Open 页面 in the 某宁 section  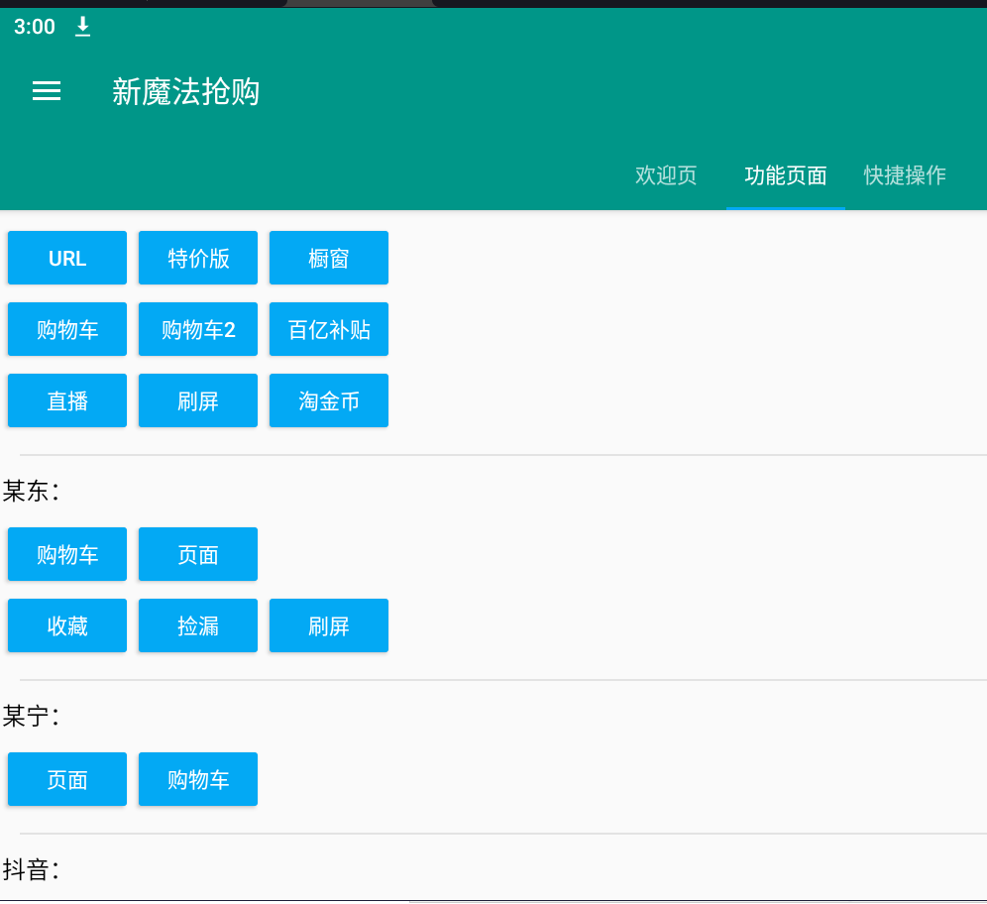pos(67,779)
